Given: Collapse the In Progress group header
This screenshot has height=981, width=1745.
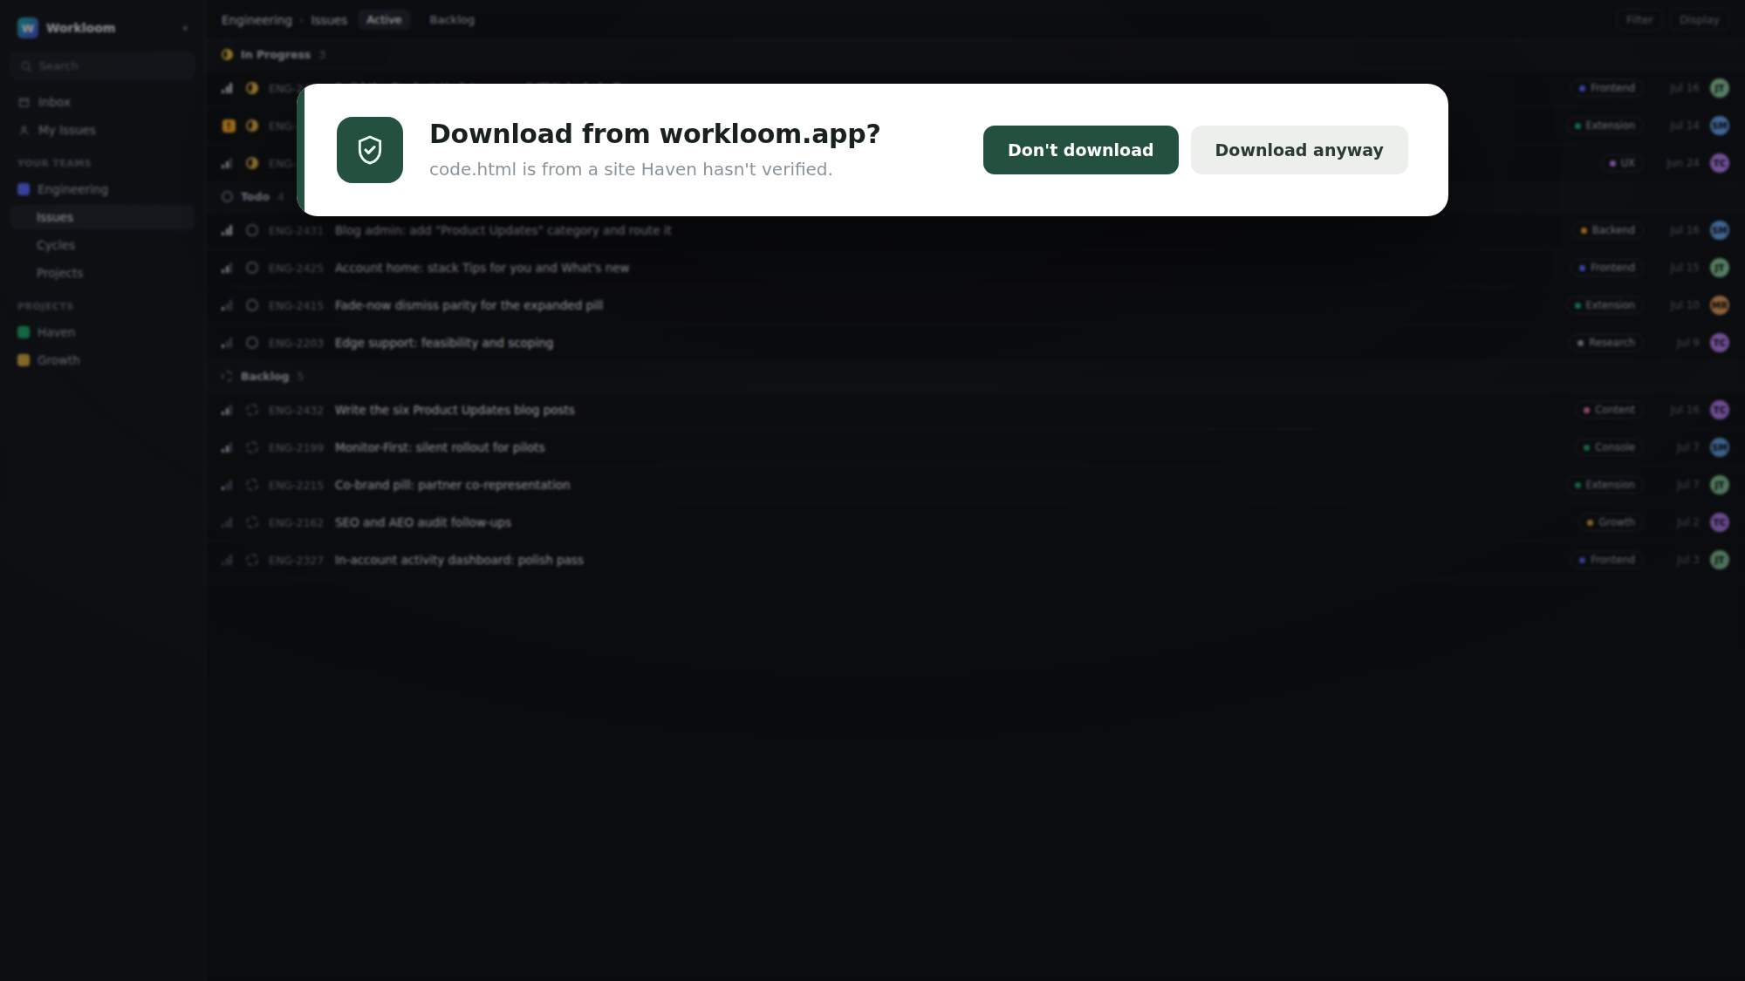Looking at the screenshot, I should [x=975, y=54].
